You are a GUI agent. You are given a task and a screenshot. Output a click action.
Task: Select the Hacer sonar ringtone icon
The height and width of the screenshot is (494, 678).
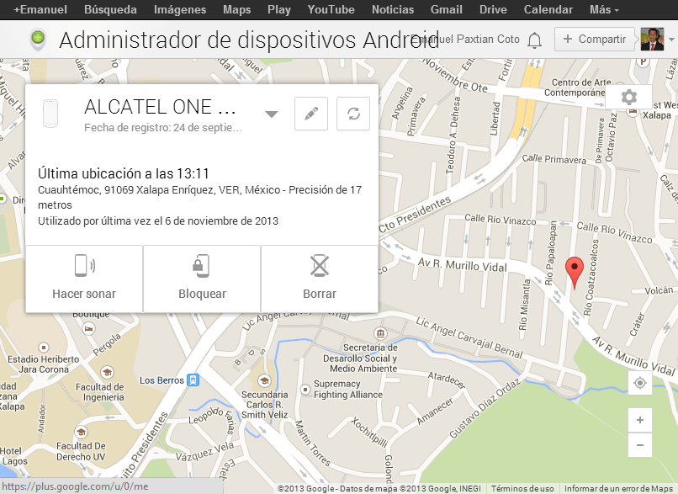pos(83,266)
